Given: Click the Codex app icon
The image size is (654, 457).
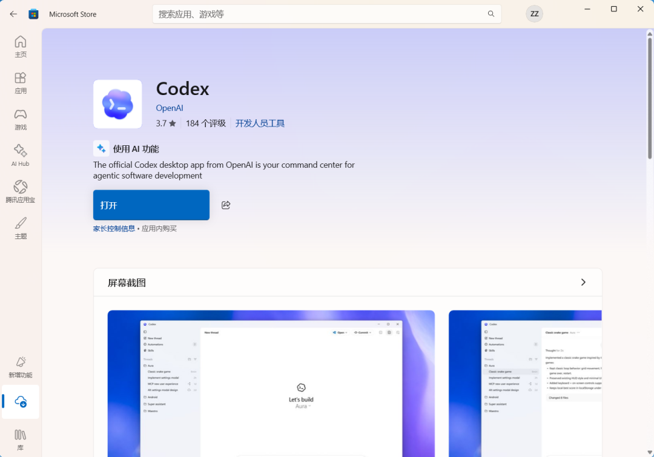Looking at the screenshot, I should (x=117, y=104).
